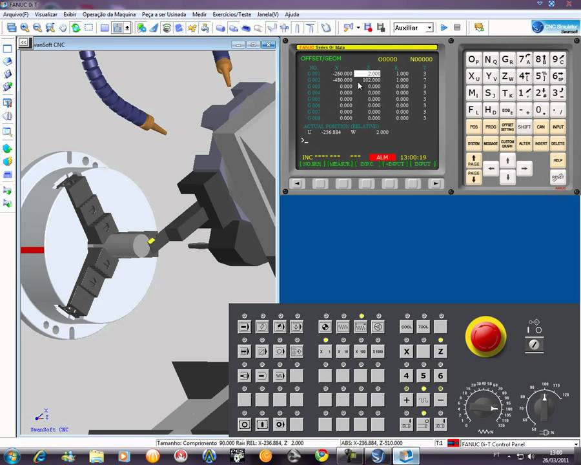Open the Arquivo(F) menu
Screen dimensions: 581x465
[15, 14]
